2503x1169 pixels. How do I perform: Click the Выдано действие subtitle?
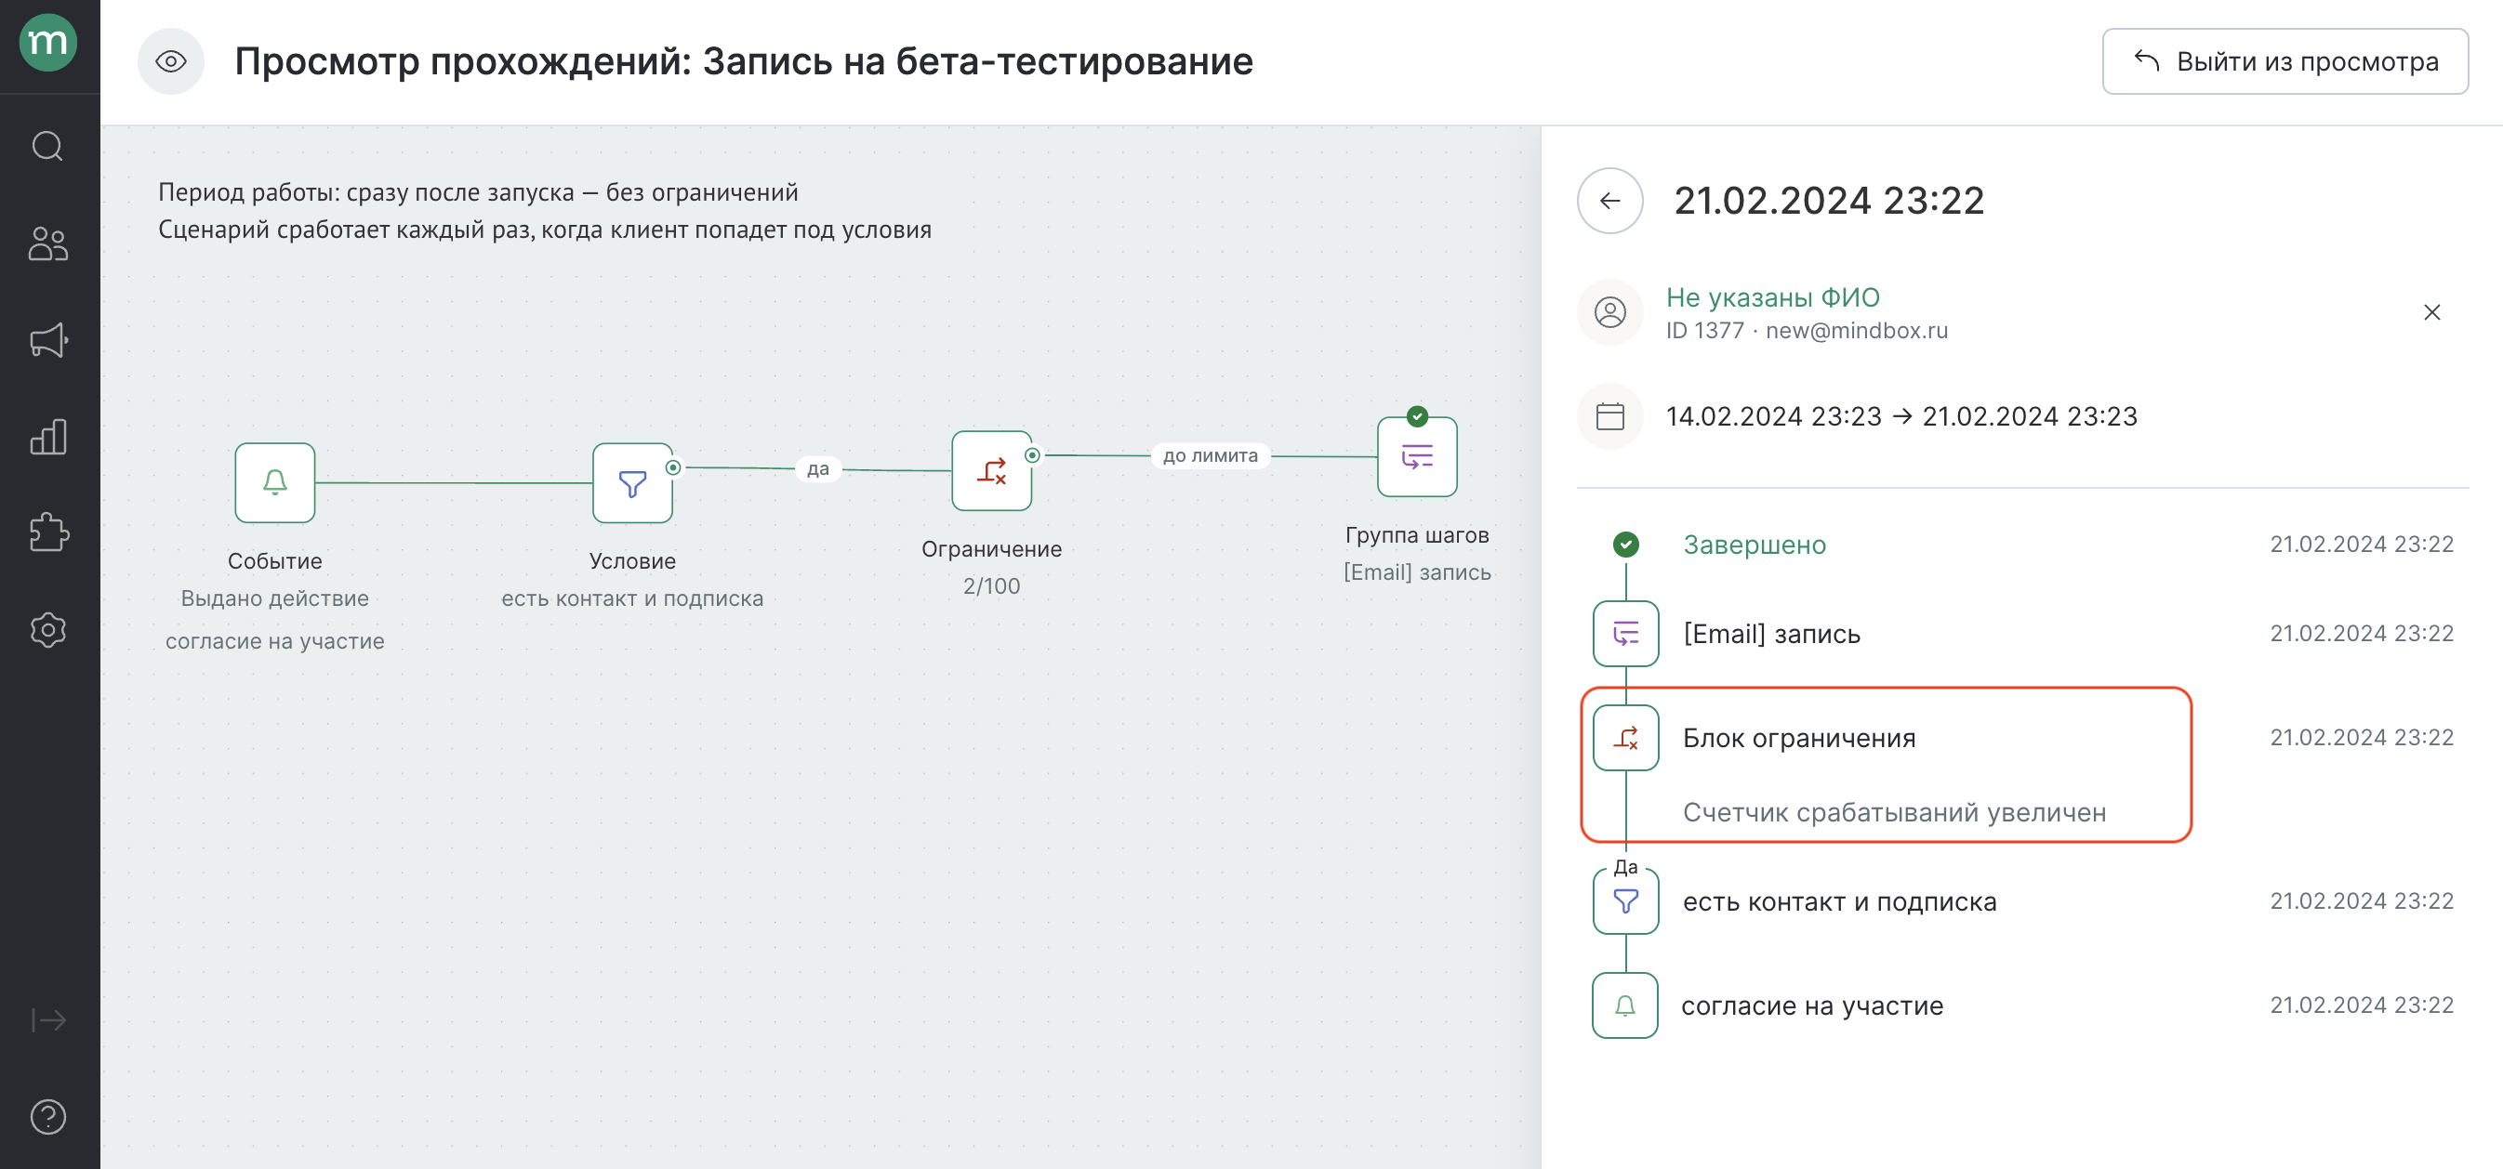[x=275, y=599]
